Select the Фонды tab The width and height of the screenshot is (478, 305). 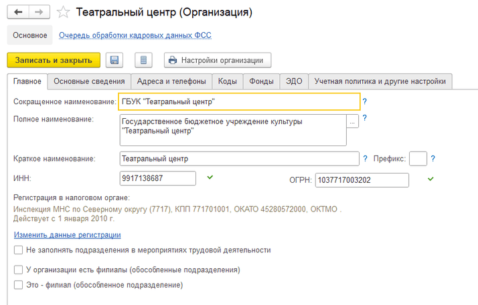click(261, 81)
